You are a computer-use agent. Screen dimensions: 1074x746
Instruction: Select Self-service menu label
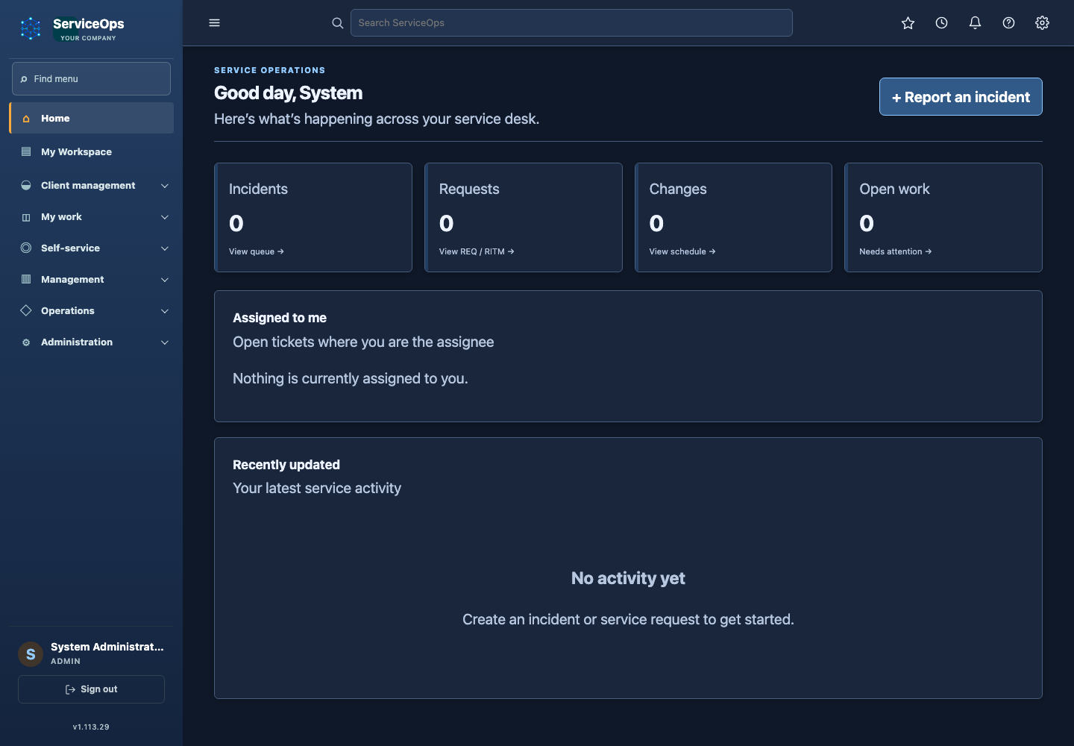(70, 248)
